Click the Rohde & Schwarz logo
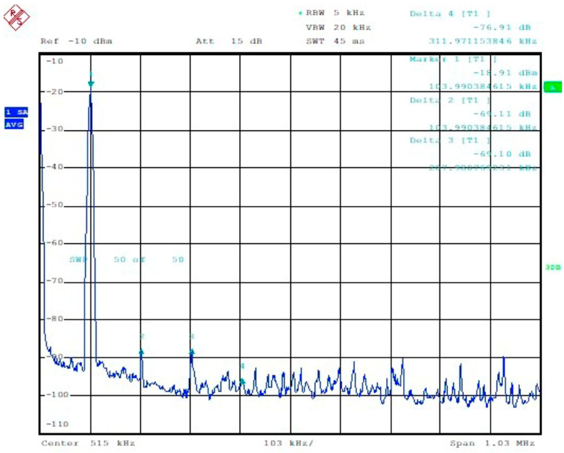 [17, 18]
